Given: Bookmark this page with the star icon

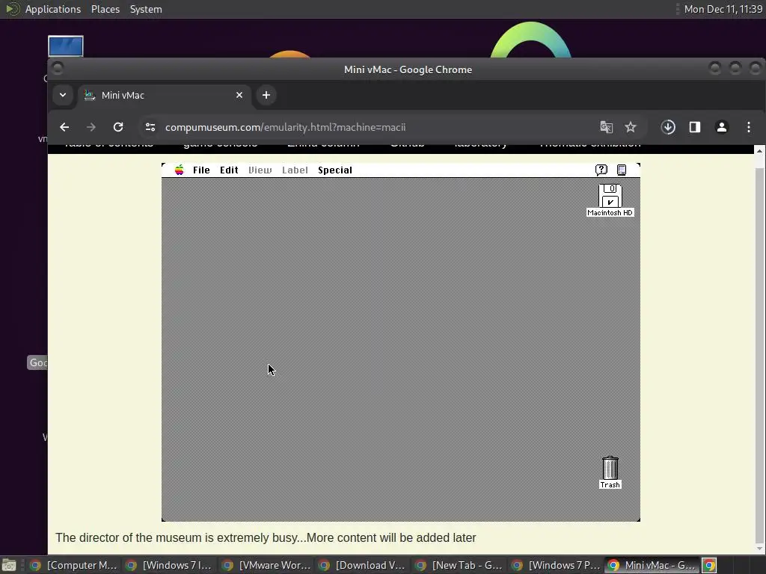Looking at the screenshot, I should click(631, 127).
